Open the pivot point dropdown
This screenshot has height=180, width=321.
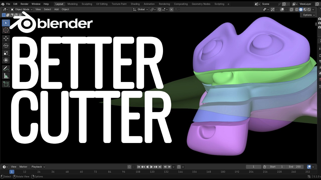pos(153,9)
